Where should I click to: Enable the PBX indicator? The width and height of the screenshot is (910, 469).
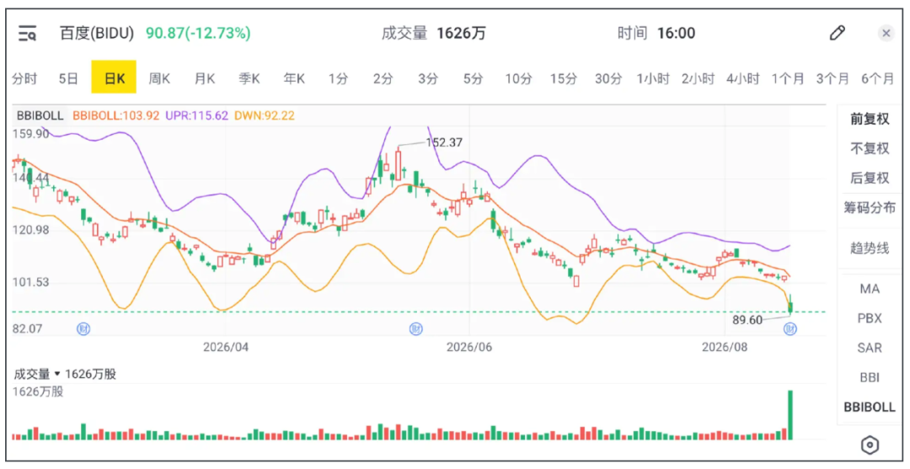[x=870, y=318]
